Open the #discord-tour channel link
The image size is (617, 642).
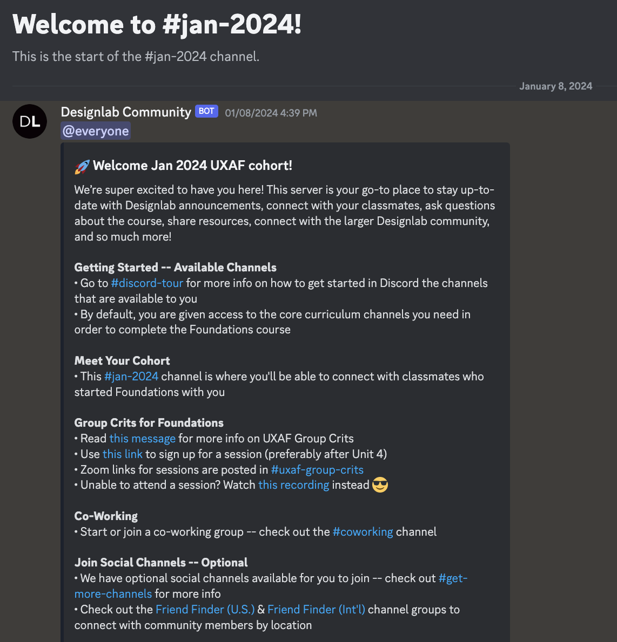(x=147, y=283)
